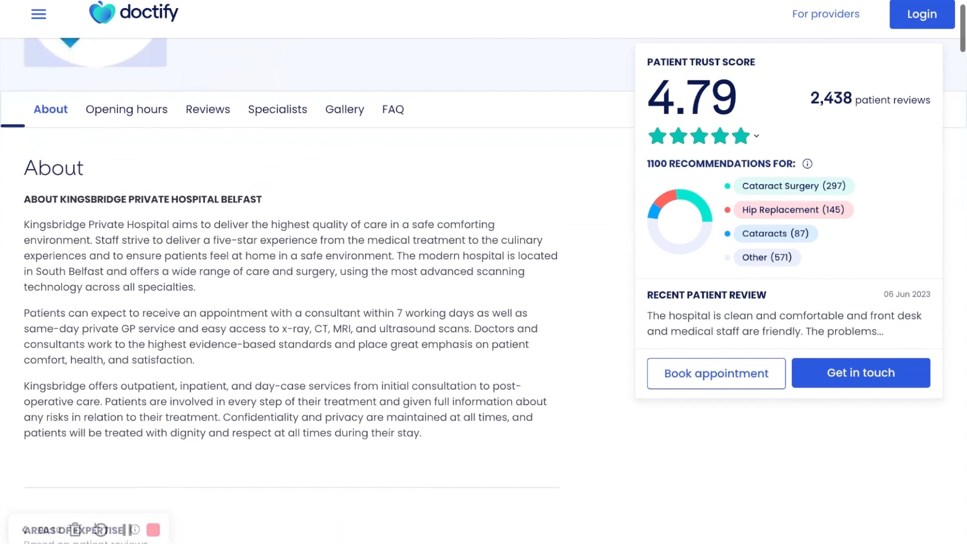Click the fifth teal star in the rating
This screenshot has width=967, height=544.
(x=740, y=135)
